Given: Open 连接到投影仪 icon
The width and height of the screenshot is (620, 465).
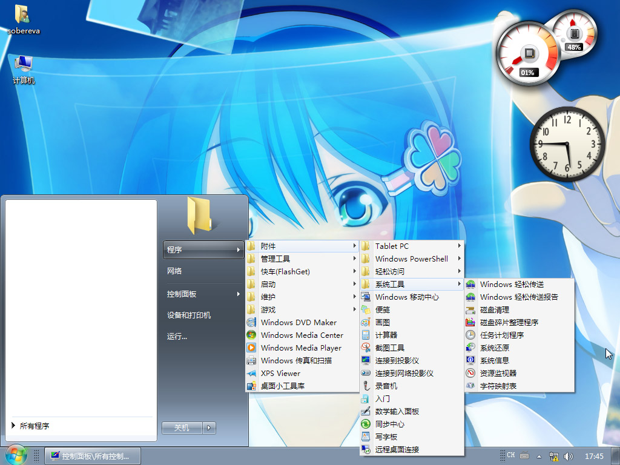Looking at the screenshot, I should [366, 360].
